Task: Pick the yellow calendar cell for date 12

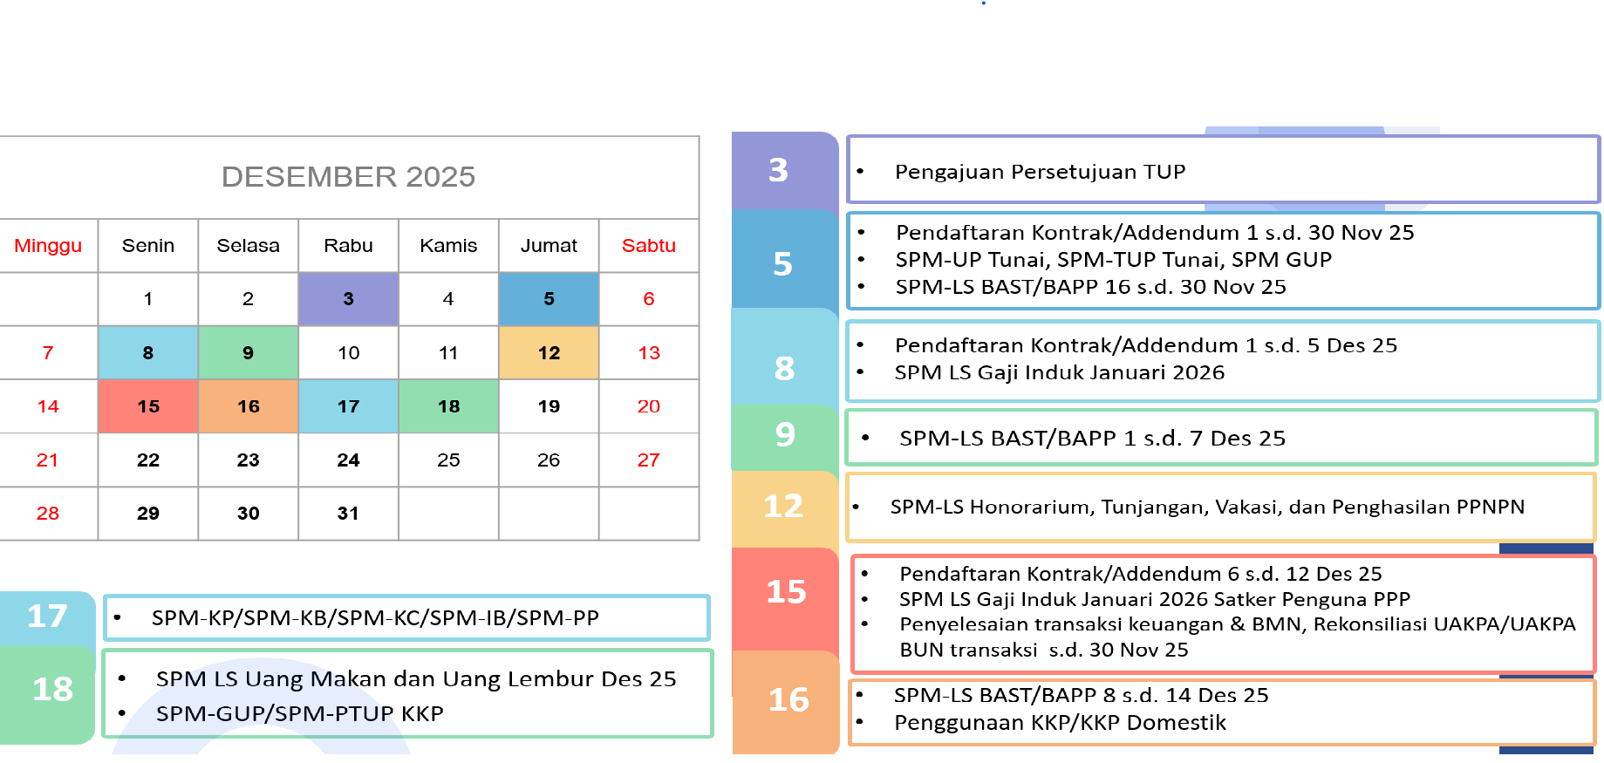Action: (549, 353)
